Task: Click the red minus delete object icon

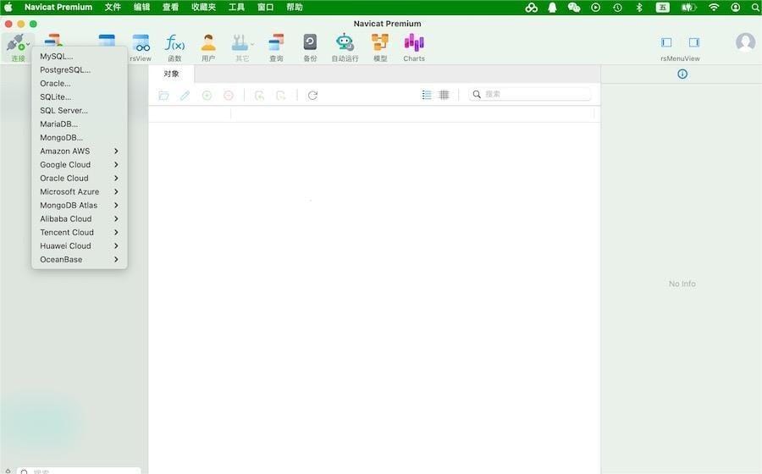Action: point(229,95)
